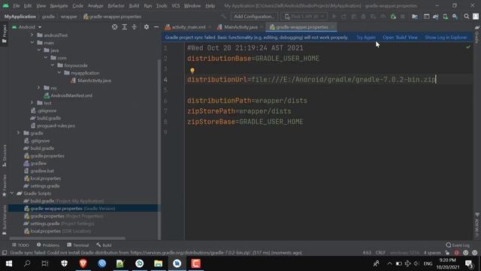Hide the Project panel with minus icon
The width and height of the screenshot is (481, 271).
[156, 27]
